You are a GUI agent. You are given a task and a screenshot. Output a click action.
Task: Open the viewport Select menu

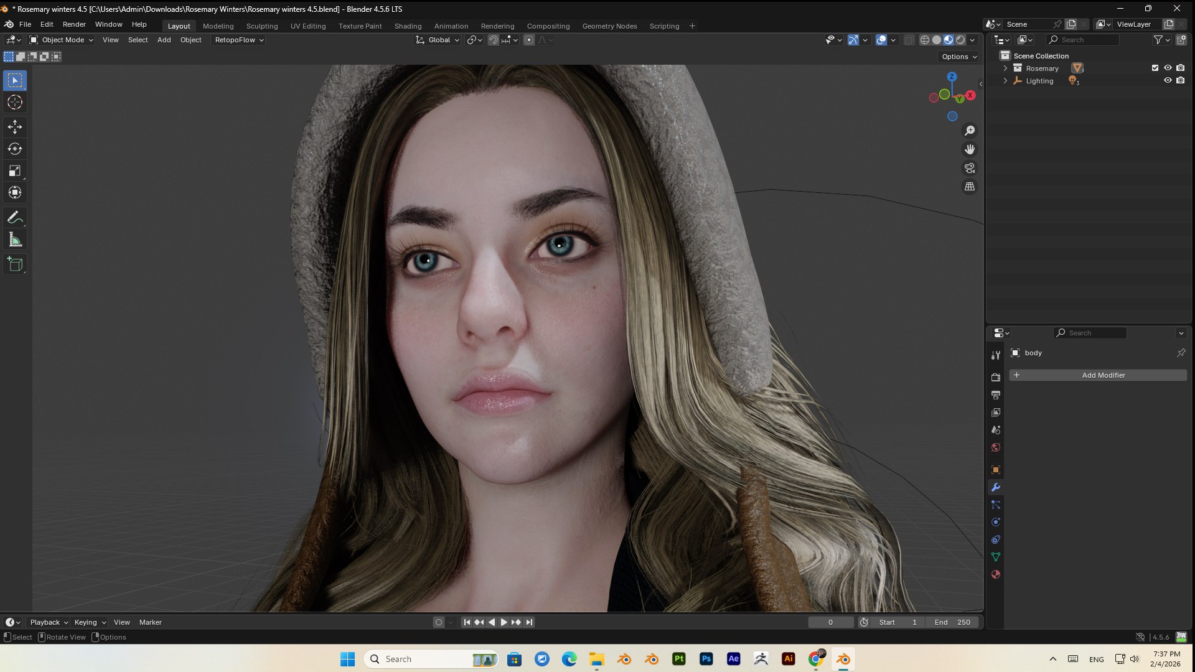click(x=138, y=40)
